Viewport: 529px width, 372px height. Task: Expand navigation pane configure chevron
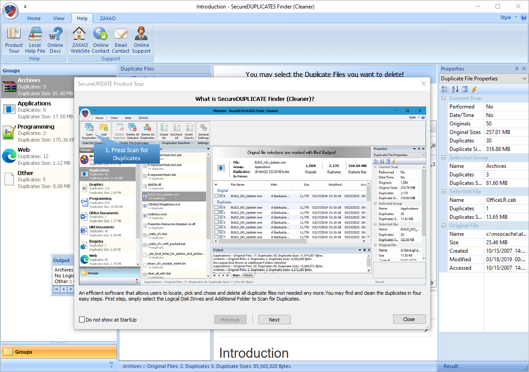111,364
